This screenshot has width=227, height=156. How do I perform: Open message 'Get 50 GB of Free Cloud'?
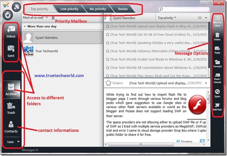pyautogui.click(x=156, y=35)
